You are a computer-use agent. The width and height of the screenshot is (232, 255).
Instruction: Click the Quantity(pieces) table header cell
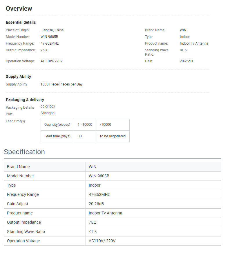coord(57,125)
